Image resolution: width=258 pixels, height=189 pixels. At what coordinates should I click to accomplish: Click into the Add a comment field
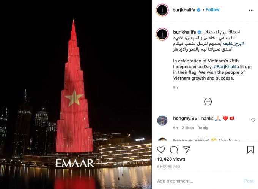[x=199, y=181]
